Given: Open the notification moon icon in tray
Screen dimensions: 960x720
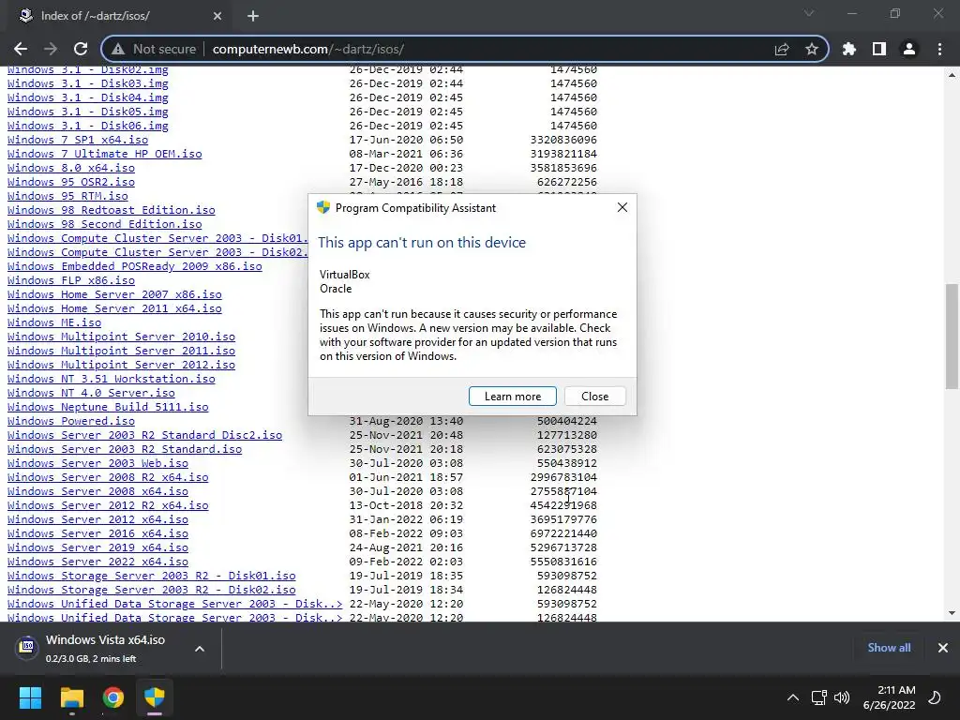Looking at the screenshot, I should [x=935, y=697].
